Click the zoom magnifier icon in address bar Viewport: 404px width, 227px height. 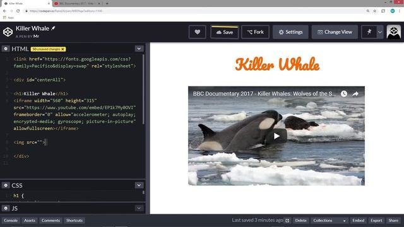367,11
